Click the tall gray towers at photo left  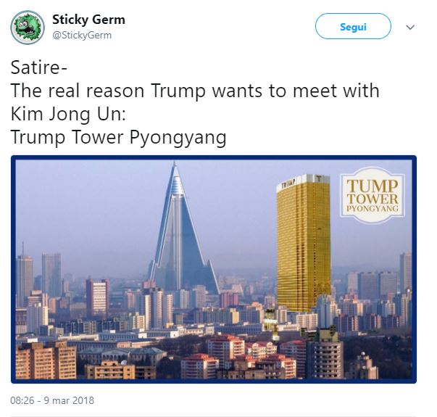[x=39, y=276]
